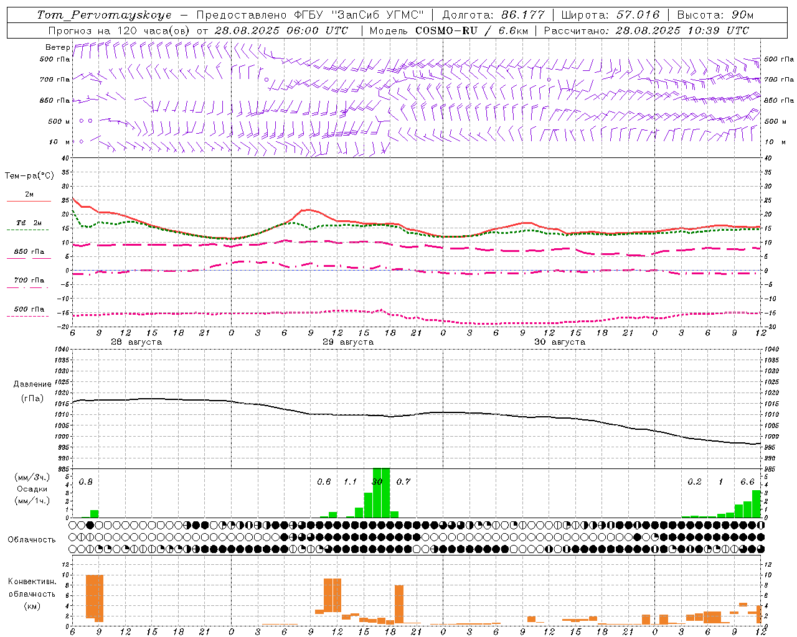Viewport: 797px width, 637px height.
Task: Click the 28 августа date label
Action: [136, 342]
